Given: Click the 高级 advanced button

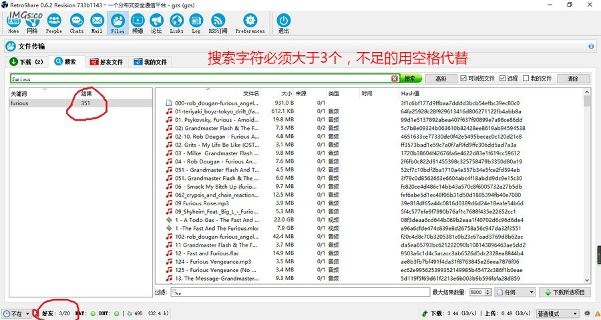Looking at the screenshot, I should (441, 79).
